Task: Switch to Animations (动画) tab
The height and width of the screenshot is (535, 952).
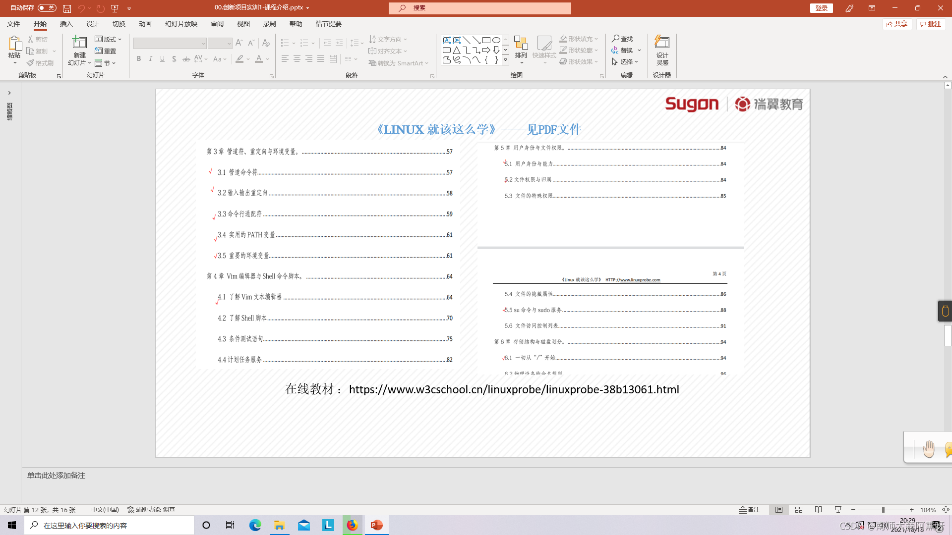Action: (145, 24)
